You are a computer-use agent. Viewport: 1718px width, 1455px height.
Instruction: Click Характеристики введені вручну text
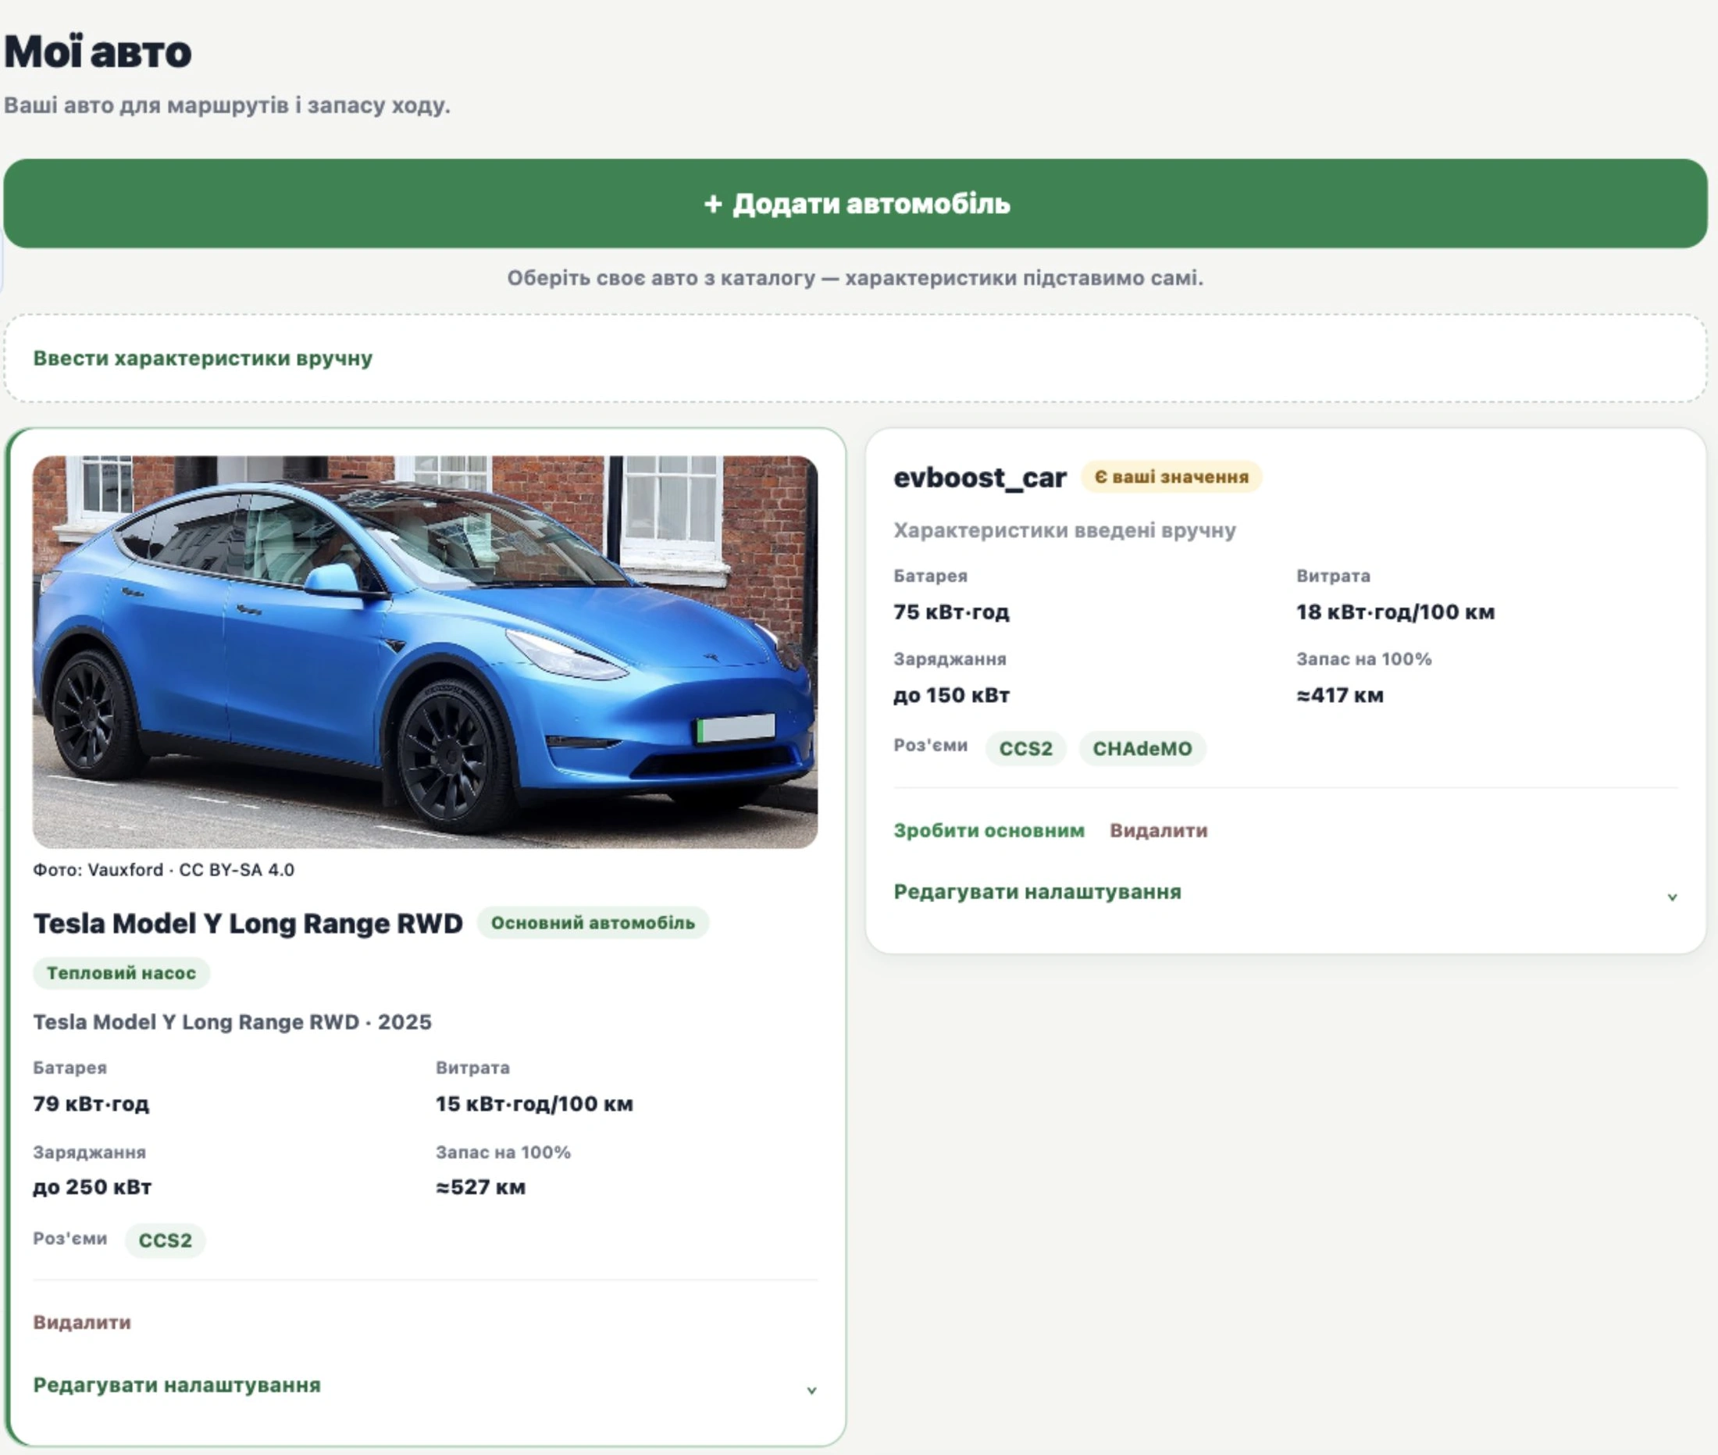point(1065,530)
